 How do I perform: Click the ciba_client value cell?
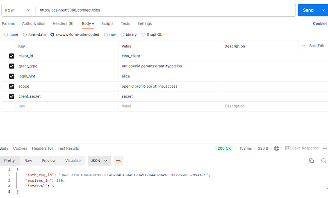(170, 56)
